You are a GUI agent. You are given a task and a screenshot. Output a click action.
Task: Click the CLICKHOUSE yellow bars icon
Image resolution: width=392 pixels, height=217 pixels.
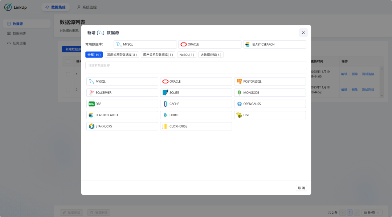[x=165, y=126]
